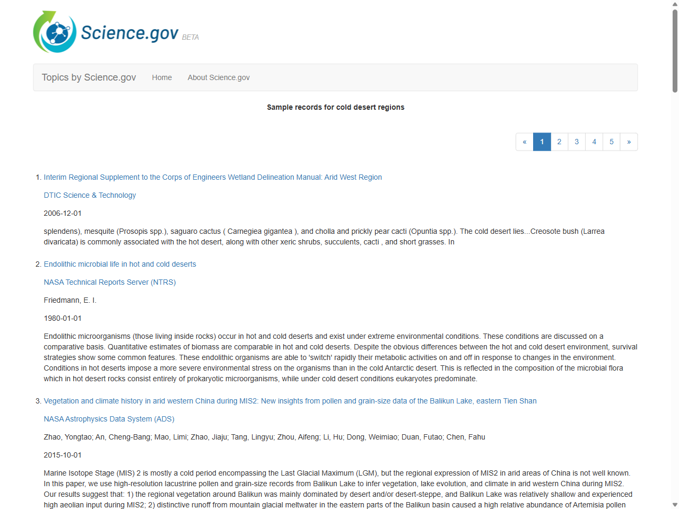
Task: Click the previous page arrow
Action: (525, 142)
